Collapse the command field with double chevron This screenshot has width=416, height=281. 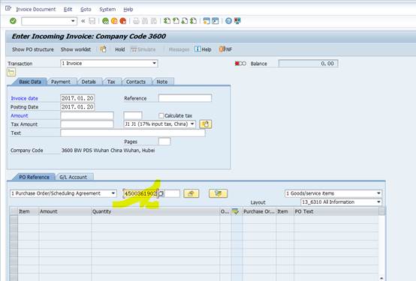(83, 21)
